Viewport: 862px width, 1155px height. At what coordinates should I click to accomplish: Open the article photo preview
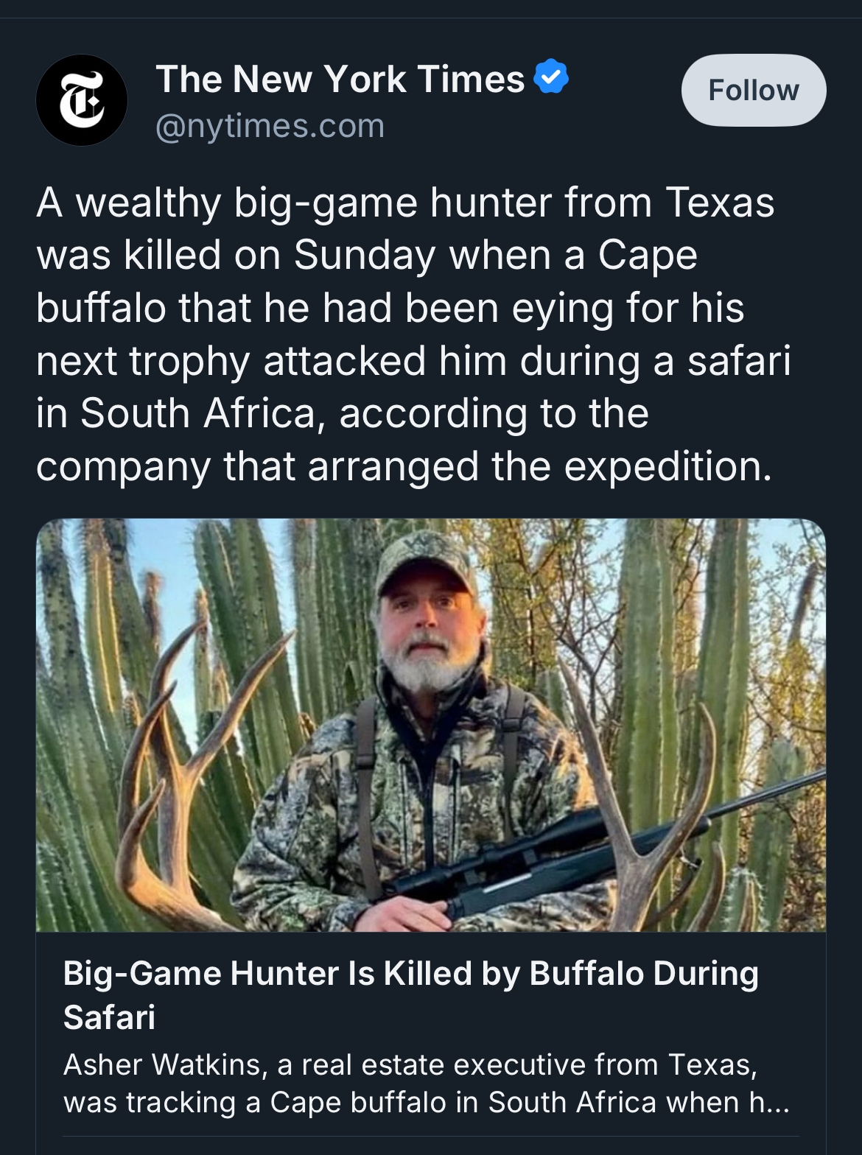pyautogui.click(x=430, y=725)
